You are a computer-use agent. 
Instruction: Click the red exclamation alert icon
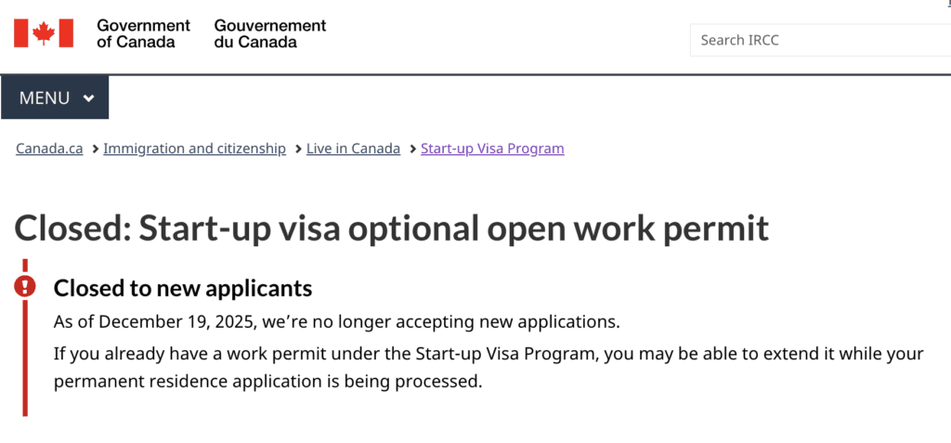[26, 286]
